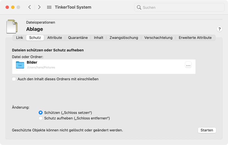Click the file path /Users/hans/Pictures
Viewport: 228px width, 145px height.
[41, 67]
